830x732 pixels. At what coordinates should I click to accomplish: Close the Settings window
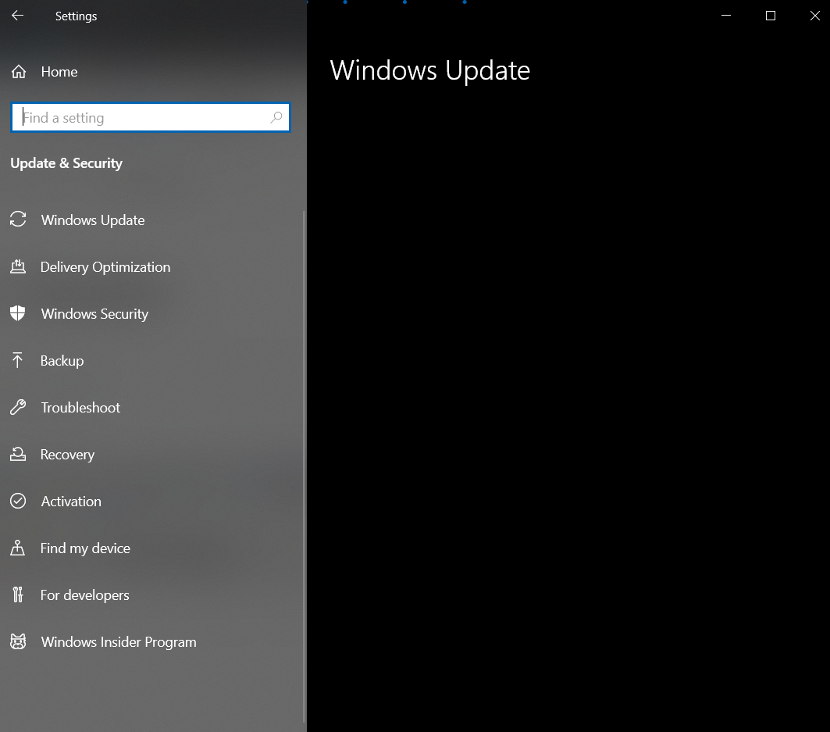(x=814, y=16)
